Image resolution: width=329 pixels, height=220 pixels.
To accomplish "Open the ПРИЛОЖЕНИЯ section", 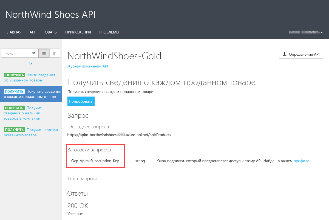I will (x=78, y=32).
